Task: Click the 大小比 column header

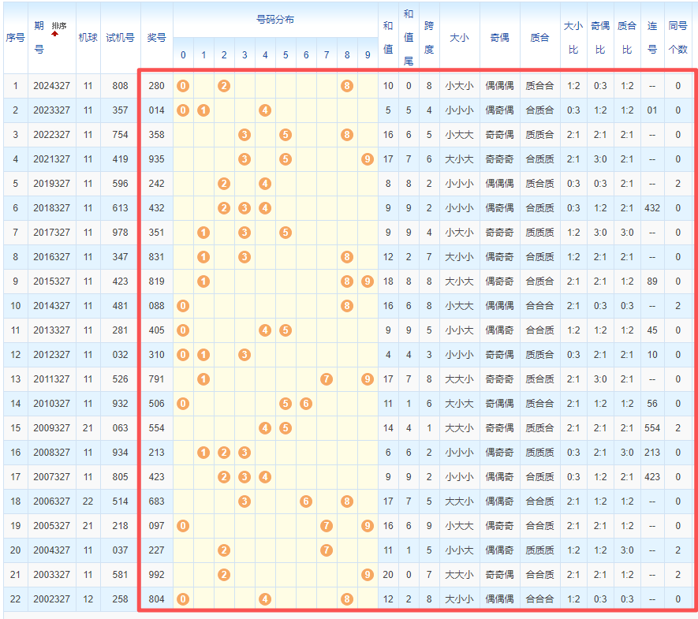Action: [573, 37]
